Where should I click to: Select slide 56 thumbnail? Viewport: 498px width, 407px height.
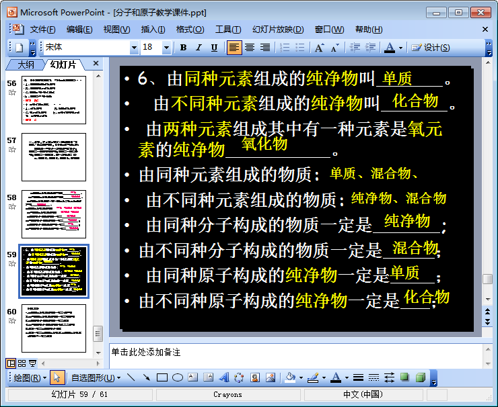[x=54, y=100]
